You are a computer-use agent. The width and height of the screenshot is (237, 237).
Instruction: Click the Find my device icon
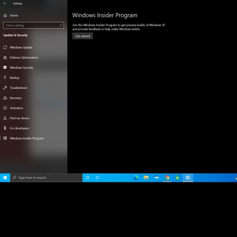pyautogui.click(x=5, y=118)
